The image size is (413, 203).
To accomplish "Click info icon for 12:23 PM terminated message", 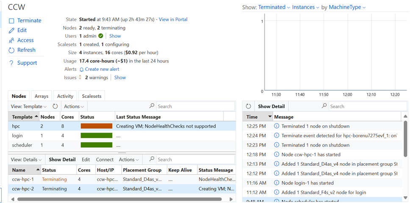I will point(276,145).
